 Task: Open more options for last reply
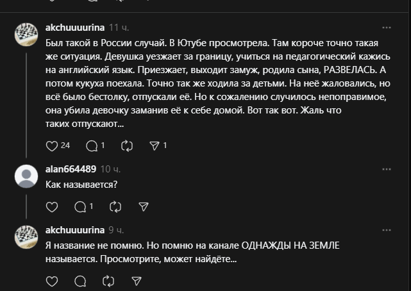pyautogui.click(x=387, y=230)
